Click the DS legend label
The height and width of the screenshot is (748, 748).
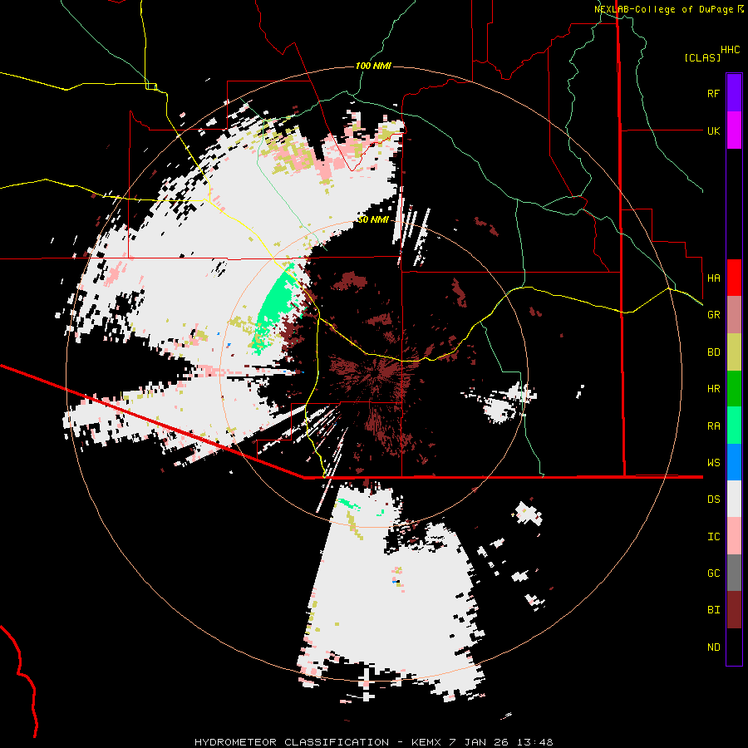713,499
